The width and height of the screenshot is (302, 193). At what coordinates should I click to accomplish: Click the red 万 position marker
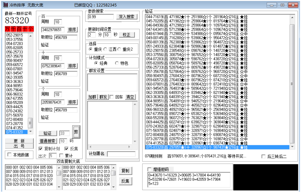7,29
